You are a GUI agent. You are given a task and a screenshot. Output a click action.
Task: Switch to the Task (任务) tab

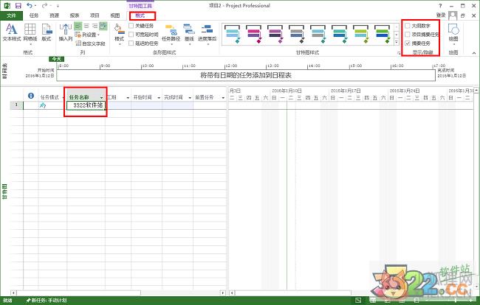[x=34, y=15]
